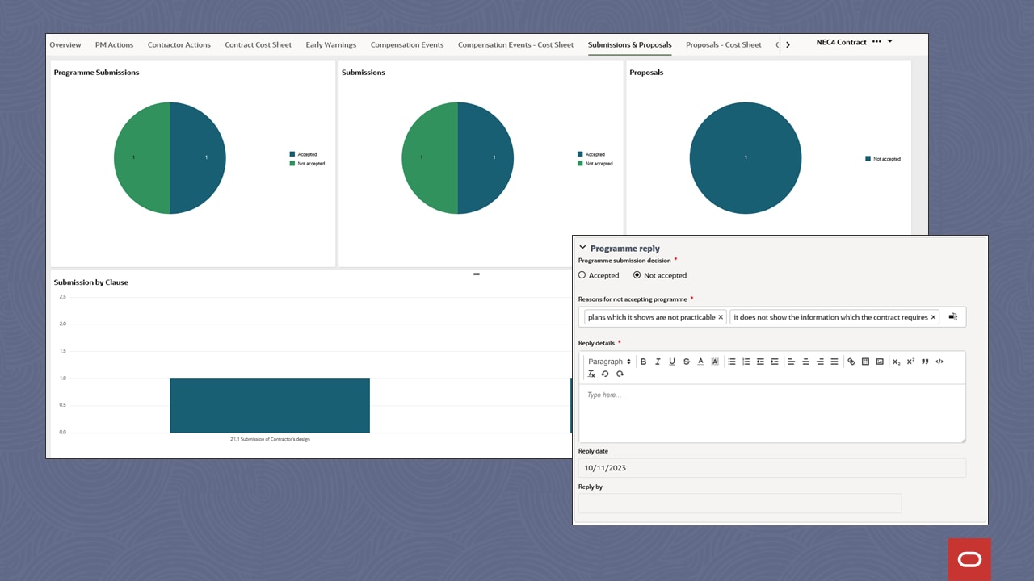This screenshot has width=1034, height=581.
Task: Open the Compensation Events tab
Action: [x=406, y=45]
